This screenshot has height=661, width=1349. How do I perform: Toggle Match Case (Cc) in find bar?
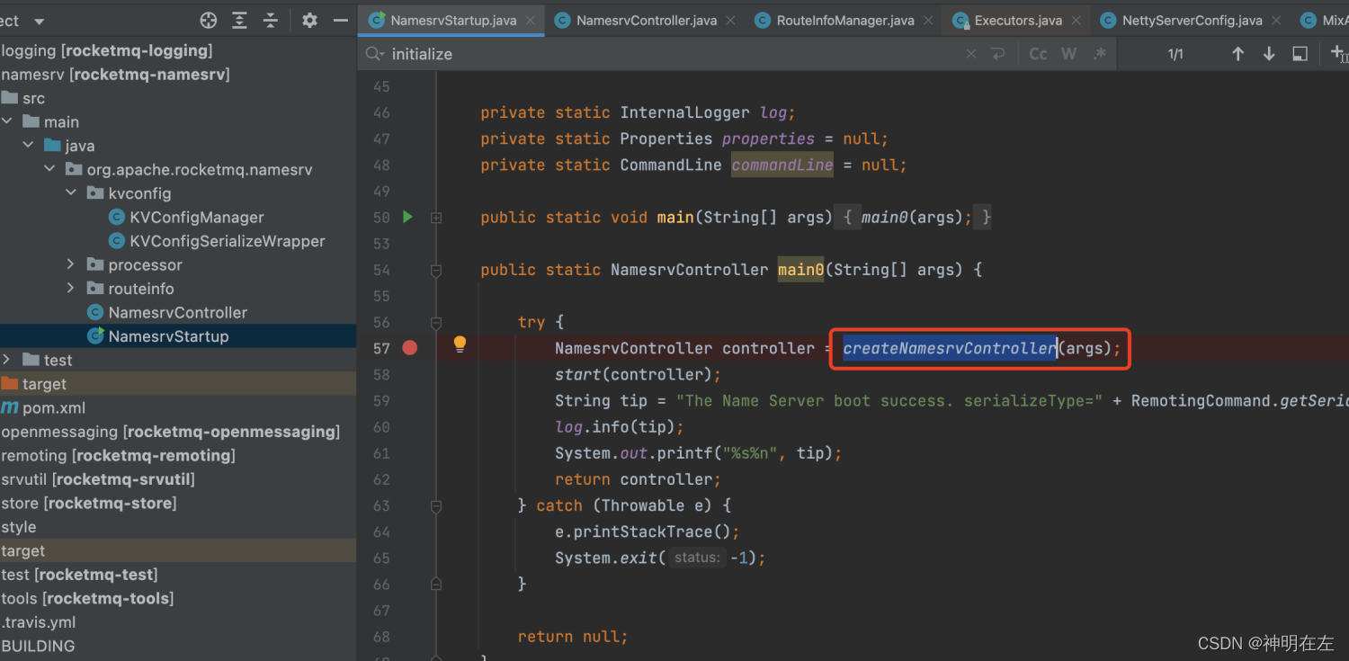click(x=1038, y=54)
